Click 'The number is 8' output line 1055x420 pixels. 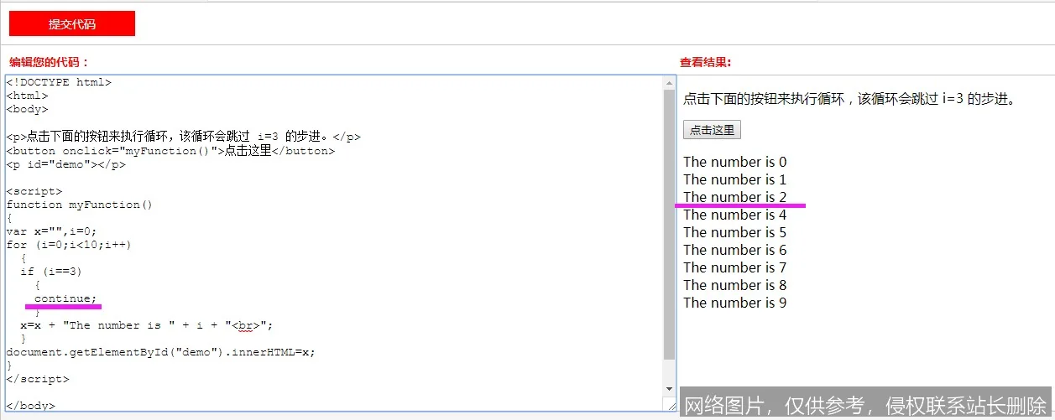734,285
